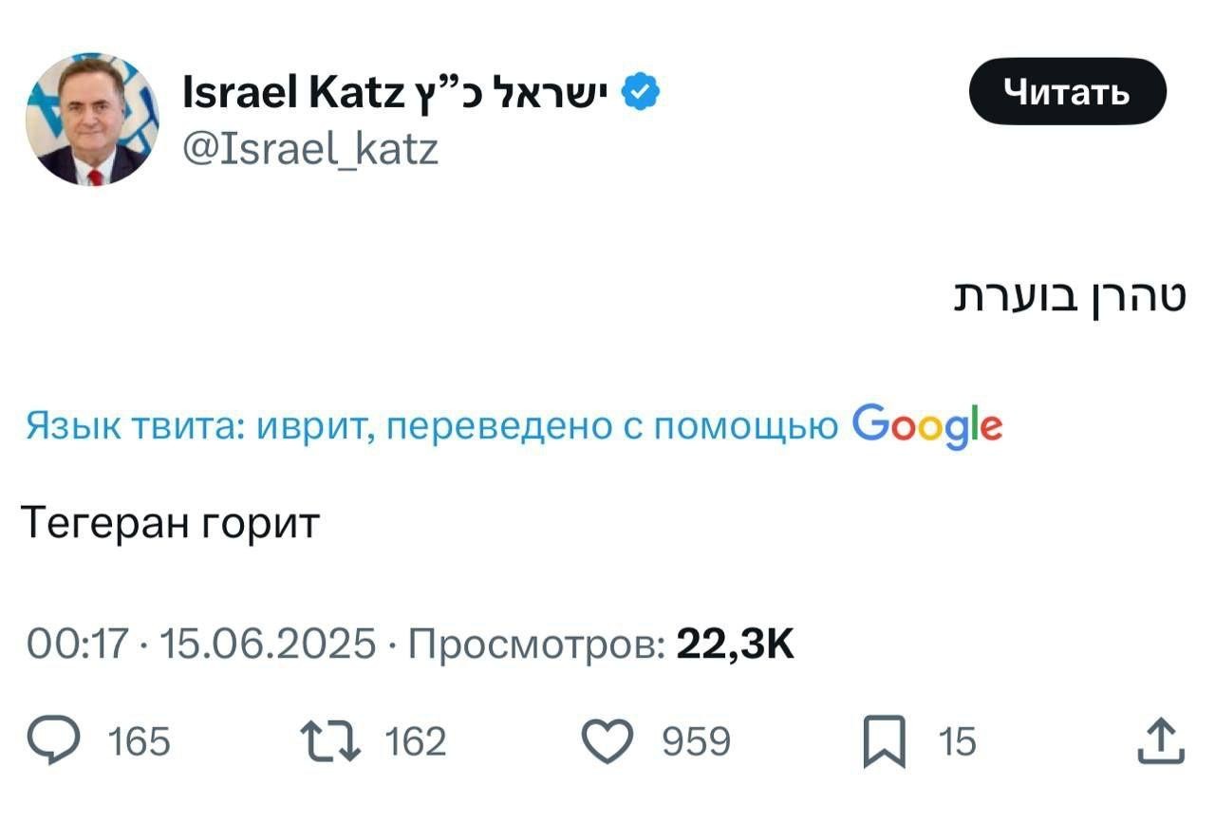Click the original Hebrew tweet text
This screenshot has height=822, width=1215.
(1069, 297)
